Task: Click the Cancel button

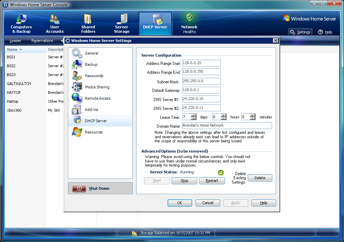Action: tap(207, 203)
